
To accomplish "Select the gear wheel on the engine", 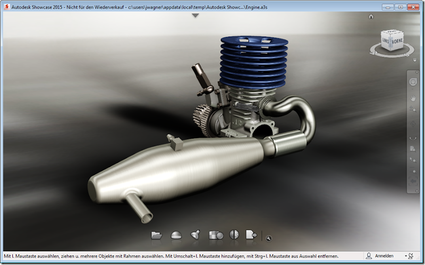I will pos(201,120).
